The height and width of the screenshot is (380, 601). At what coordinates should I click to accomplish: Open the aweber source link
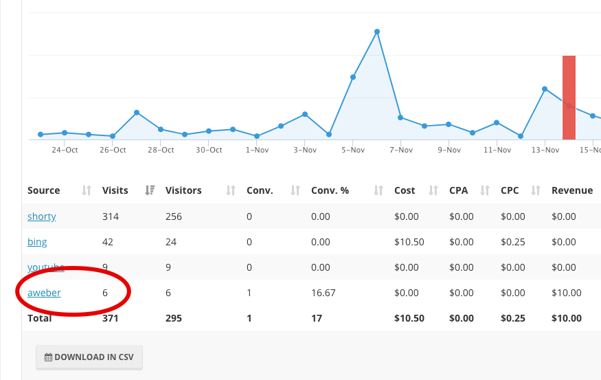click(44, 293)
